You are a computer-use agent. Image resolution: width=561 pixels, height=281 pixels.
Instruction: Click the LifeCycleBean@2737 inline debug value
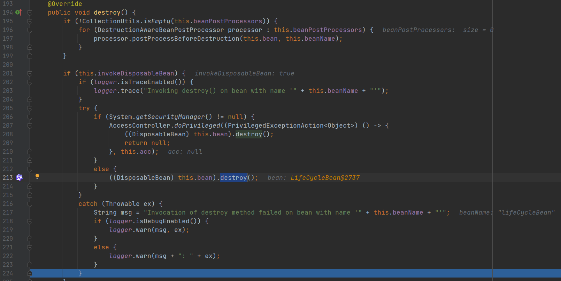tap(325, 178)
